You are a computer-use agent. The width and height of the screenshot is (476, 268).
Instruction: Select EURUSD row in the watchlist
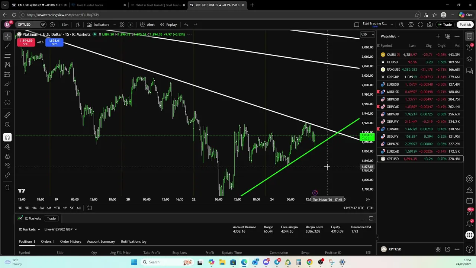pyautogui.click(x=420, y=84)
